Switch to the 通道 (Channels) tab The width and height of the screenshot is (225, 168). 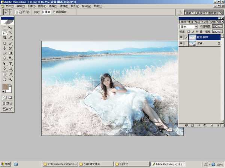(x=190, y=22)
